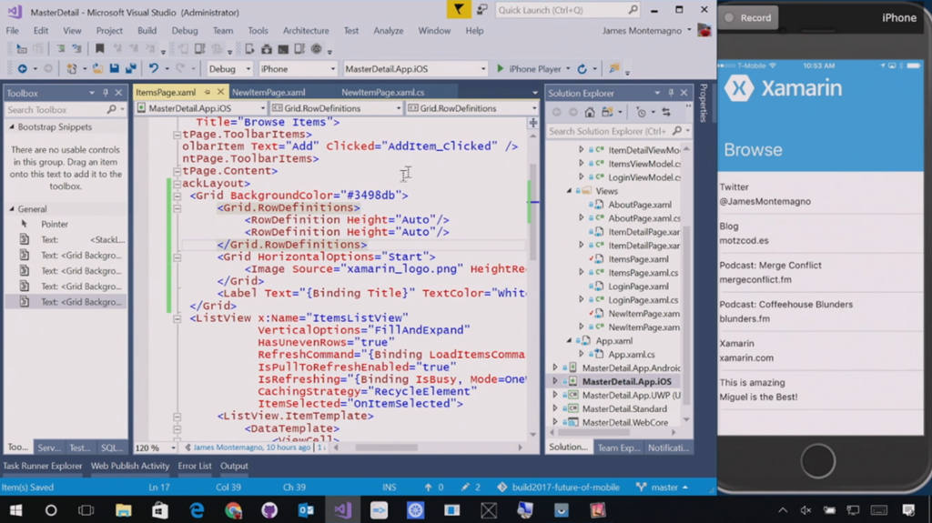Open the master branch selector
932x523 pixels.
(663, 487)
